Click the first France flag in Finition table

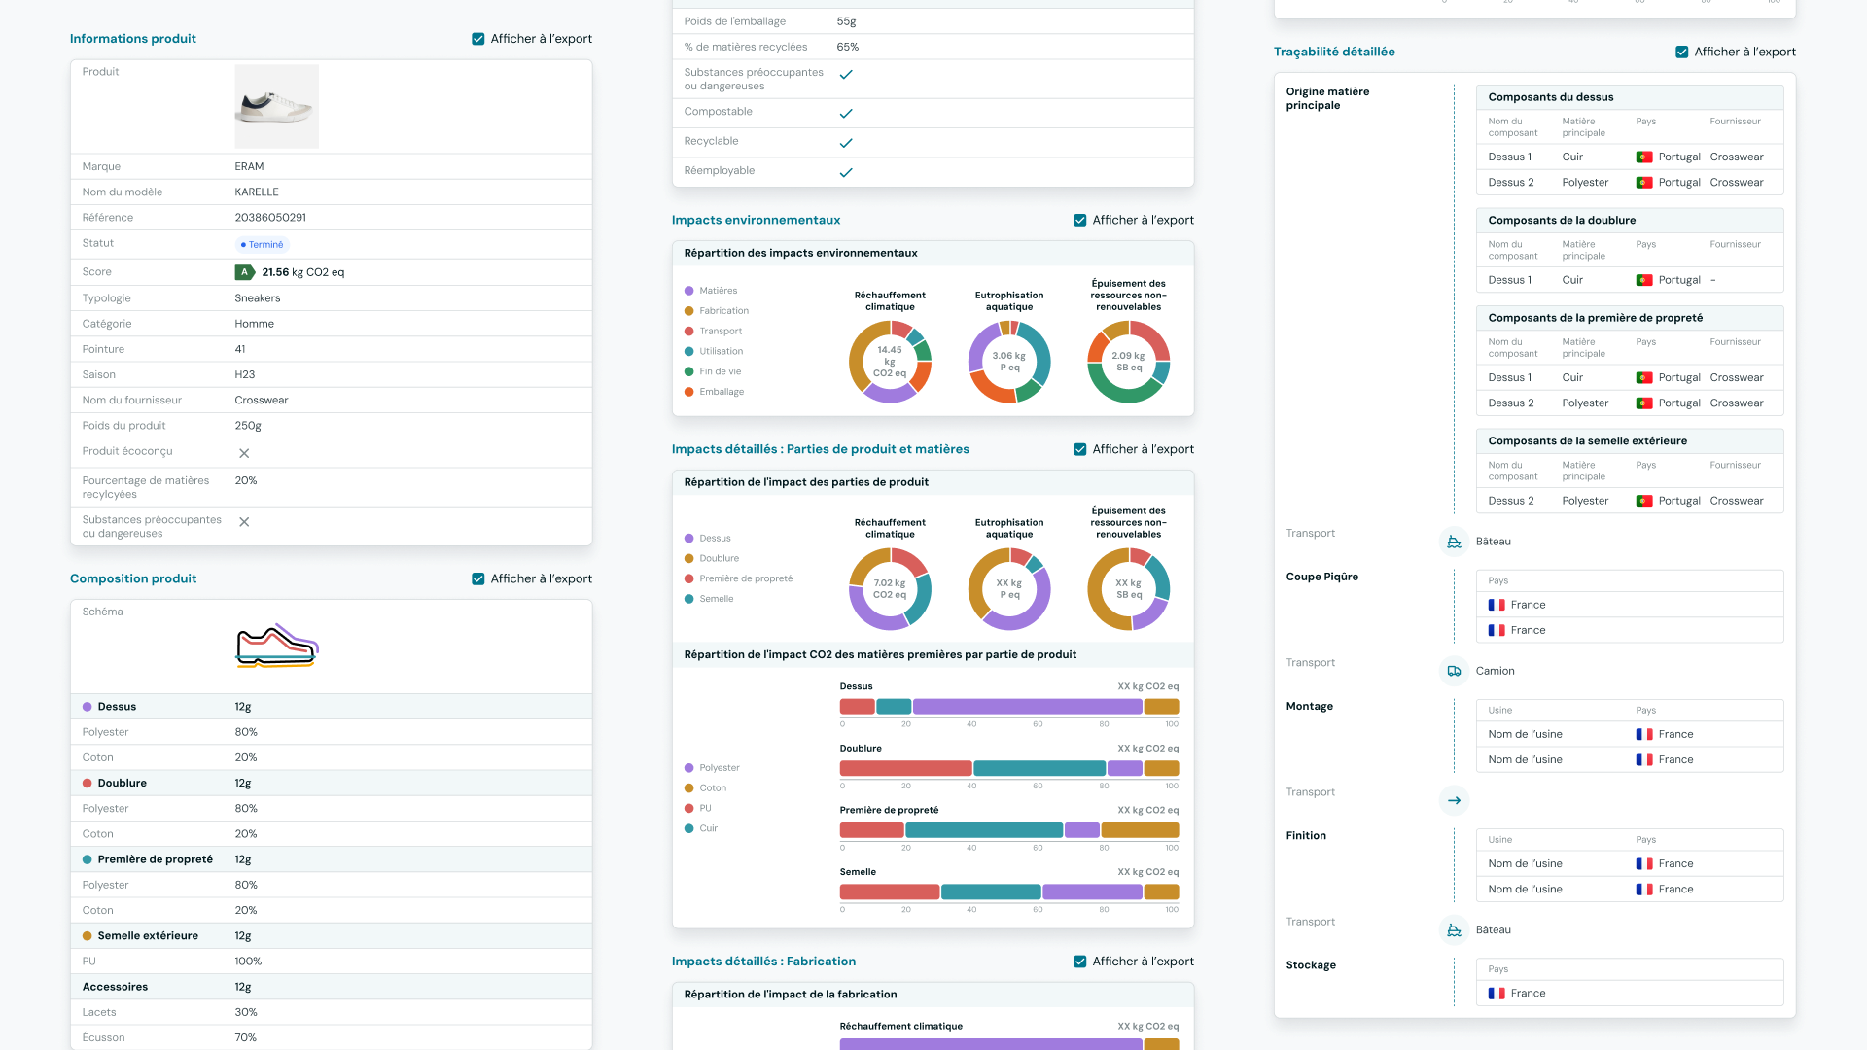click(x=1644, y=864)
